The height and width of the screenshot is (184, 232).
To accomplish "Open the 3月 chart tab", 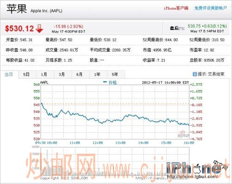I will [62, 75].
